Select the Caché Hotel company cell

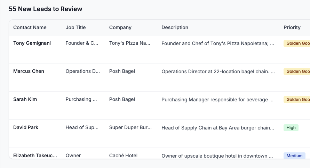click(x=123, y=156)
